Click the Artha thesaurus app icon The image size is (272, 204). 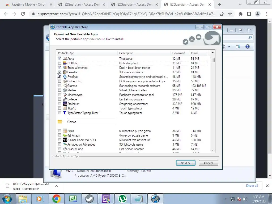65,58
